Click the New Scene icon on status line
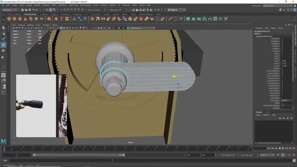The height and width of the screenshot is (167, 297). pos(23,10)
